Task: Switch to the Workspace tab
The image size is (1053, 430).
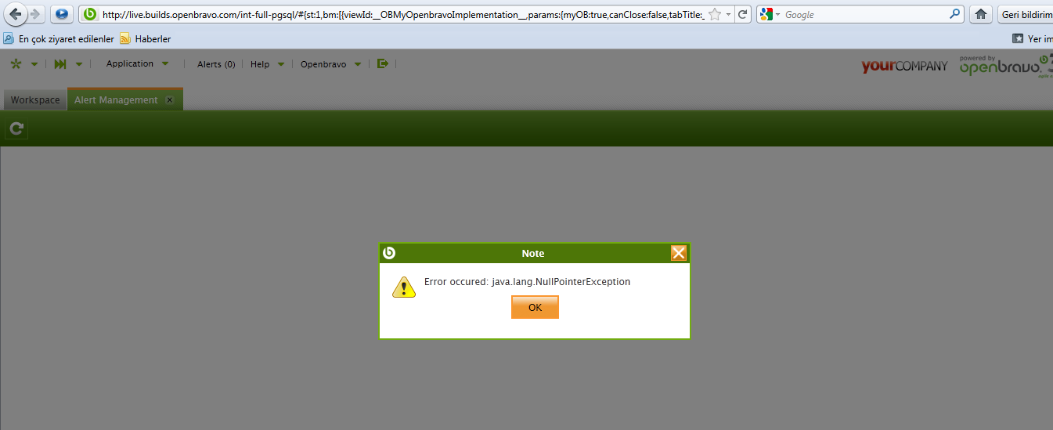Action: pos(34,100)
